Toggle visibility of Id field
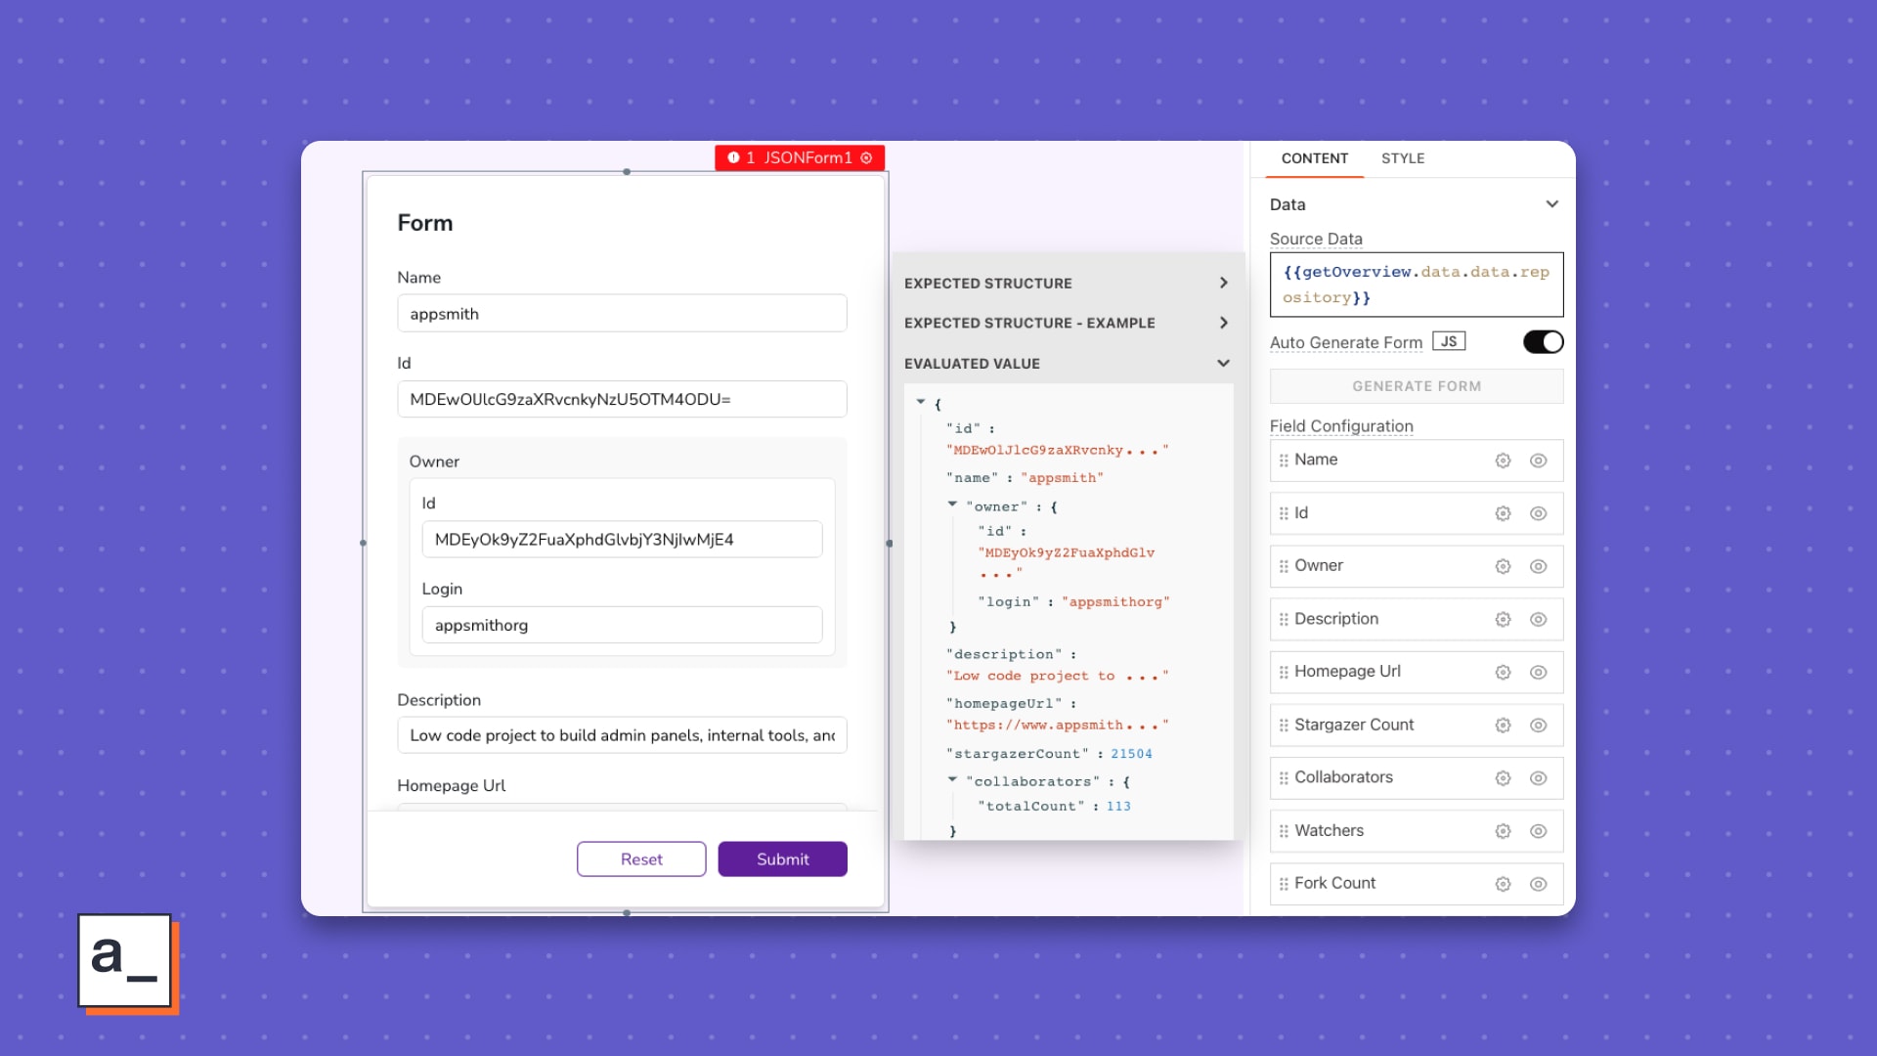This screenshot has width=1877, height=1056. 1538,513
